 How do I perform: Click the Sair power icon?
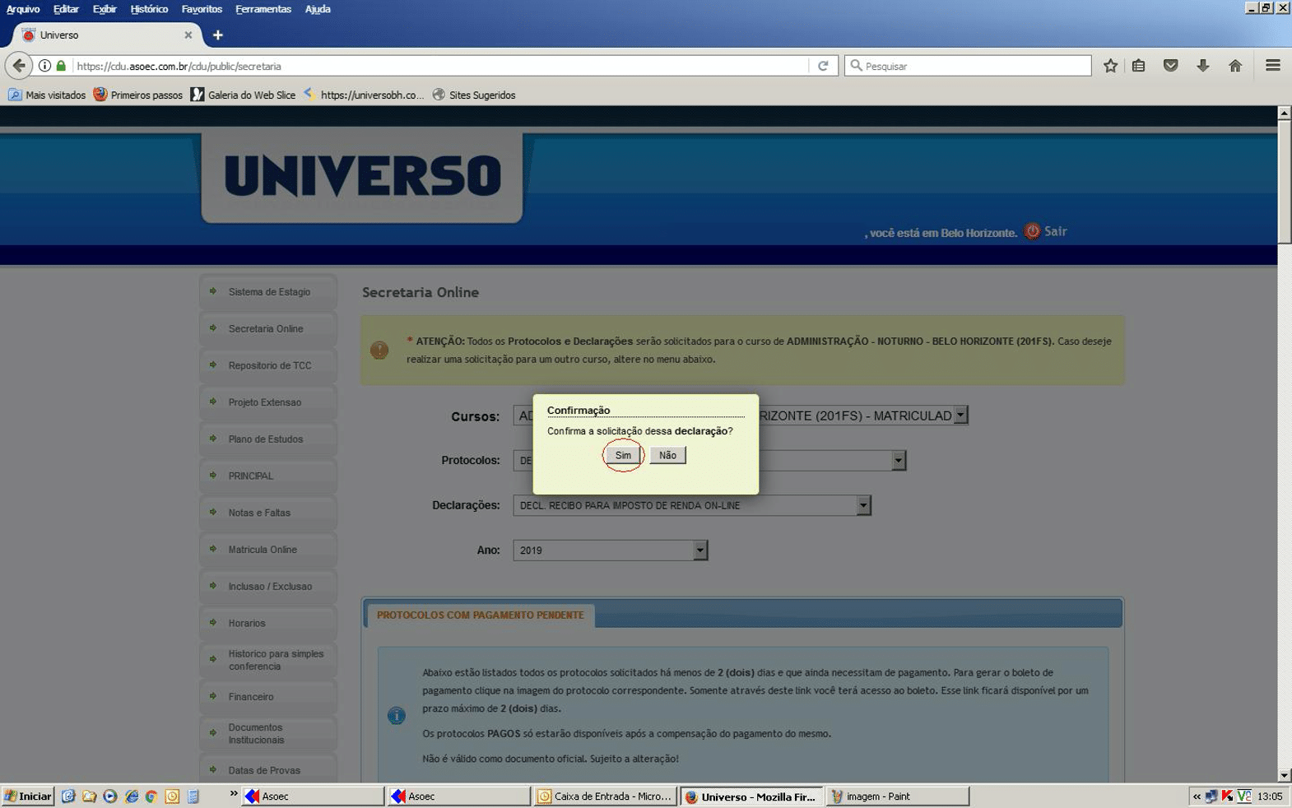(x=1032, y=231)
